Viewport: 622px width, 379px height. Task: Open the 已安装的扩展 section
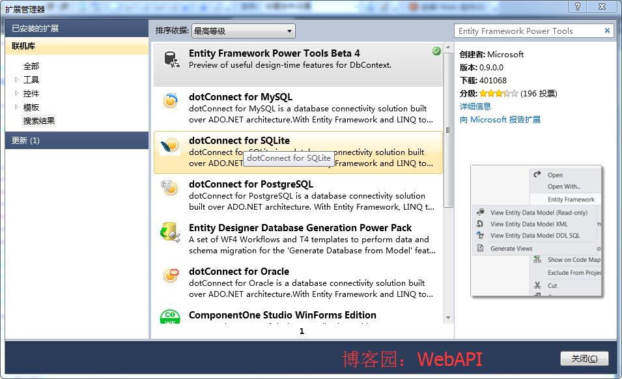point(77,29)
